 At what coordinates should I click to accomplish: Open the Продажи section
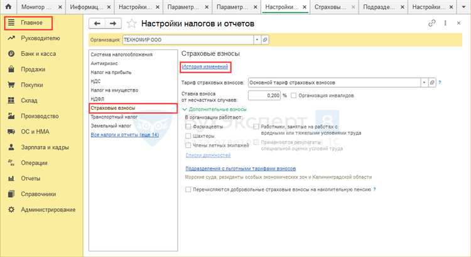pos(33,70)
